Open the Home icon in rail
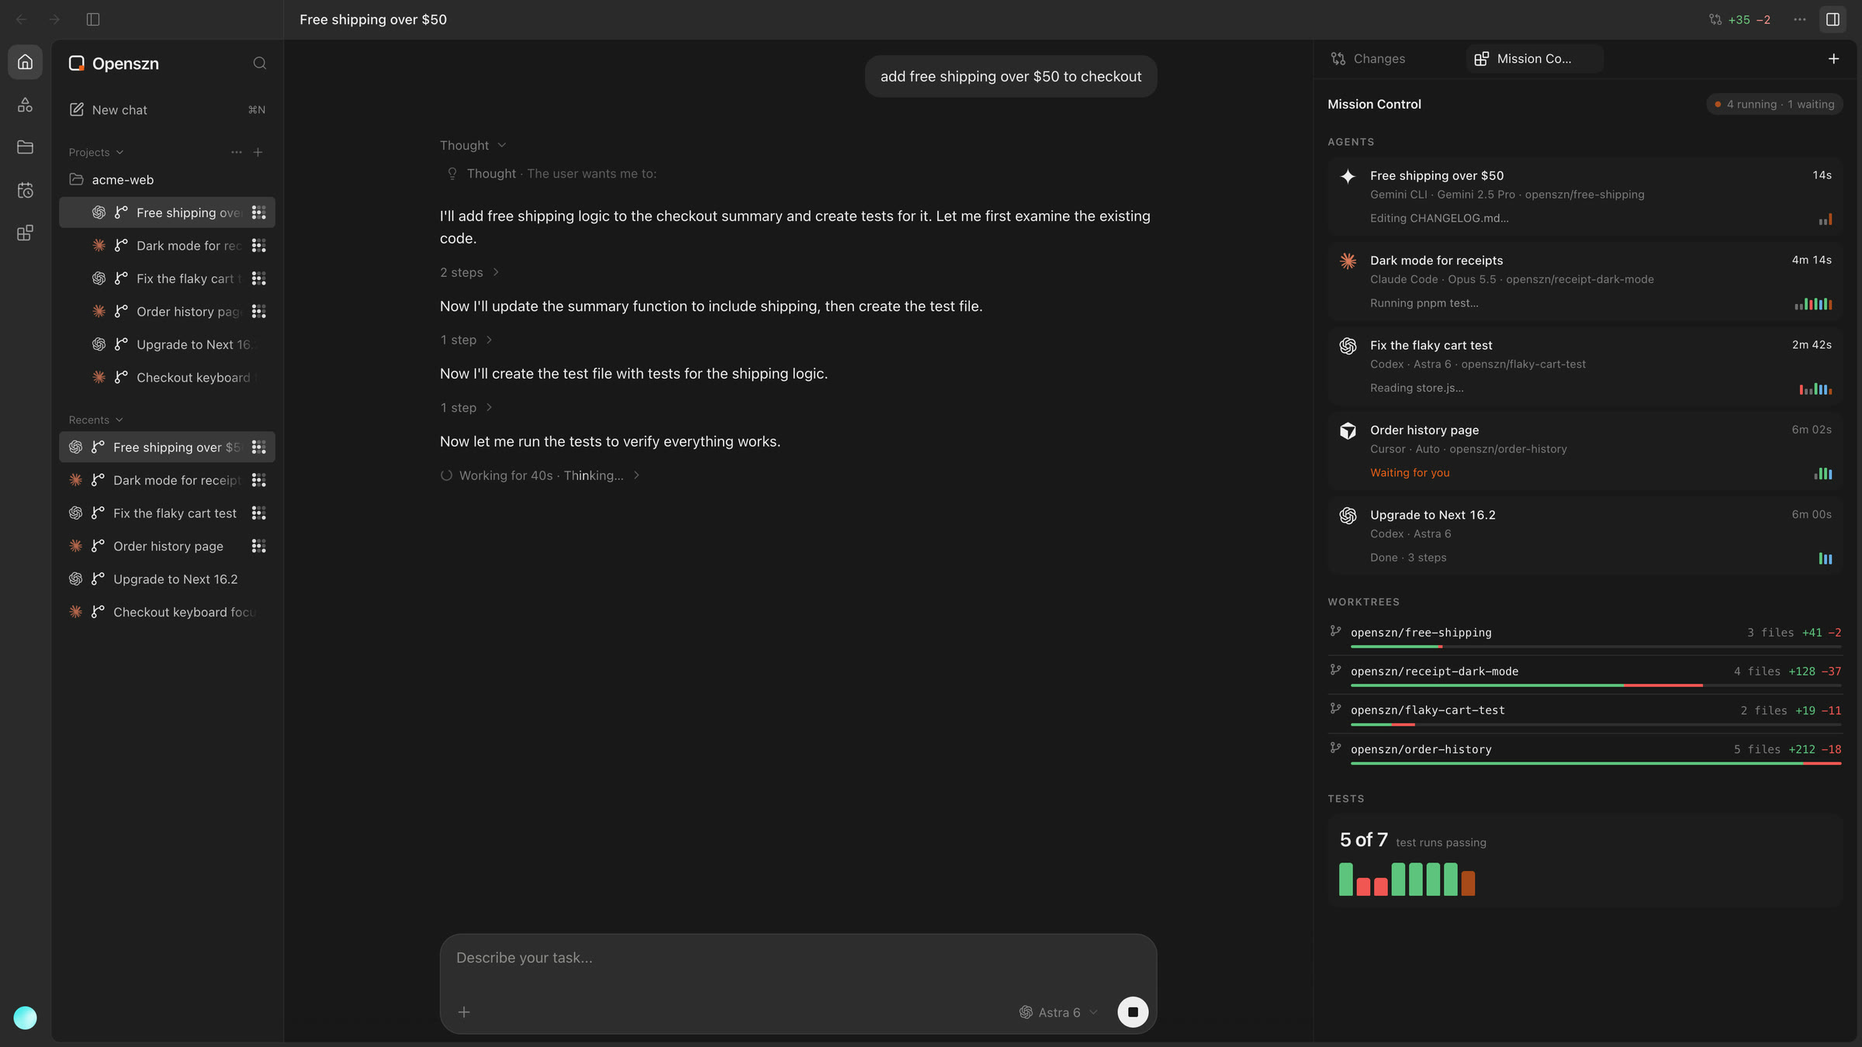Viewport: 1862px width, 1047px height. (25, 62)
